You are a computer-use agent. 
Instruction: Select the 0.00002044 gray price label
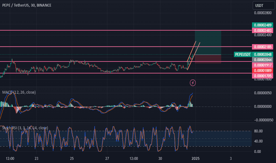263,60
